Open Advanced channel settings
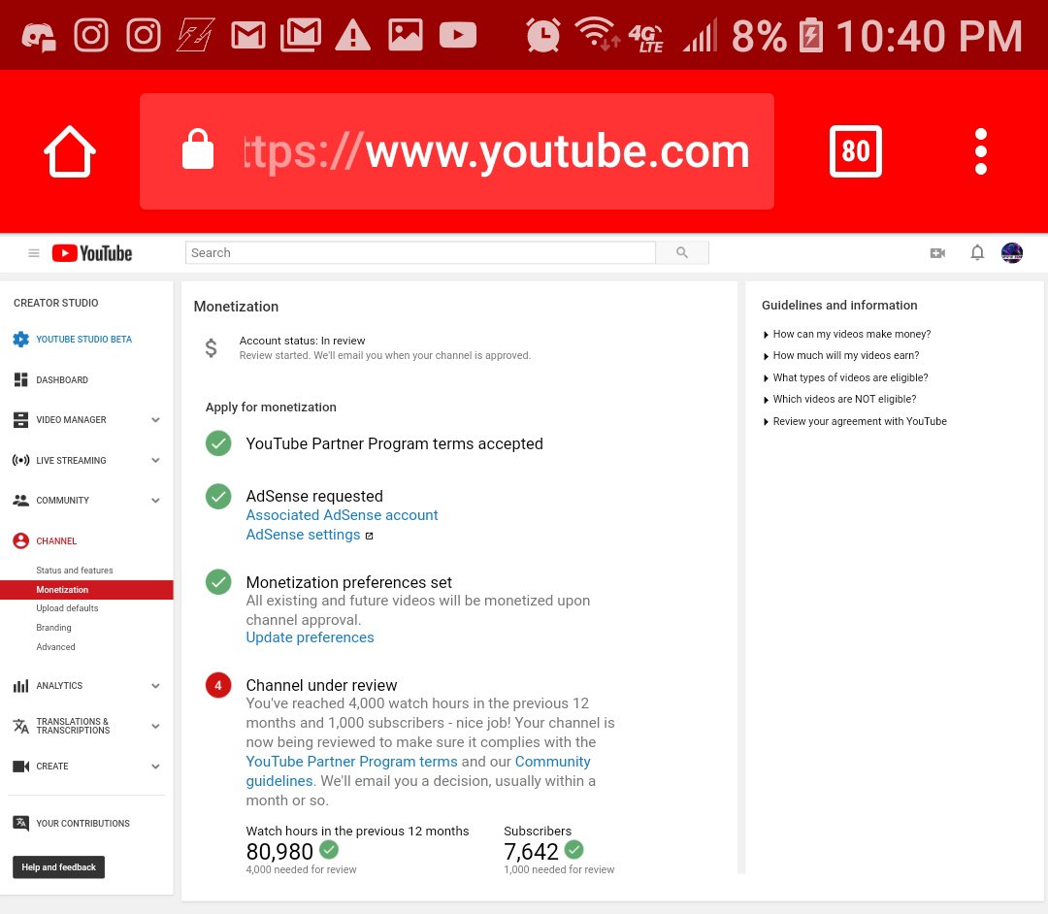 56,647
